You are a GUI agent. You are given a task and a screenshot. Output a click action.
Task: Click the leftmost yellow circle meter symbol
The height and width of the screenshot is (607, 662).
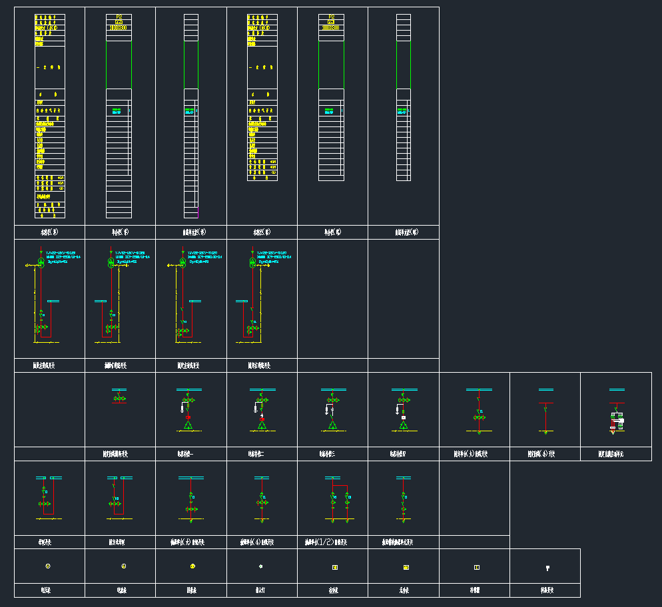point(47,567)
